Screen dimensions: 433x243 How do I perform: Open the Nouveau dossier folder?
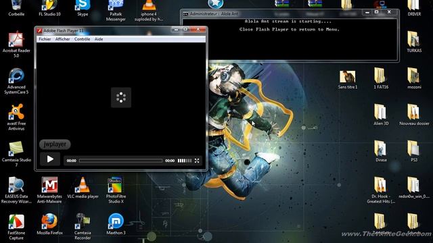[x=414, y=115]
